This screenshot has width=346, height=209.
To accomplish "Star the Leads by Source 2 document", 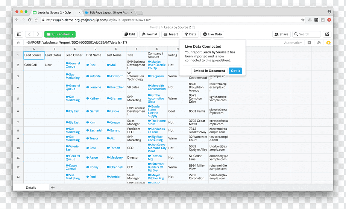I will (194, 27).
